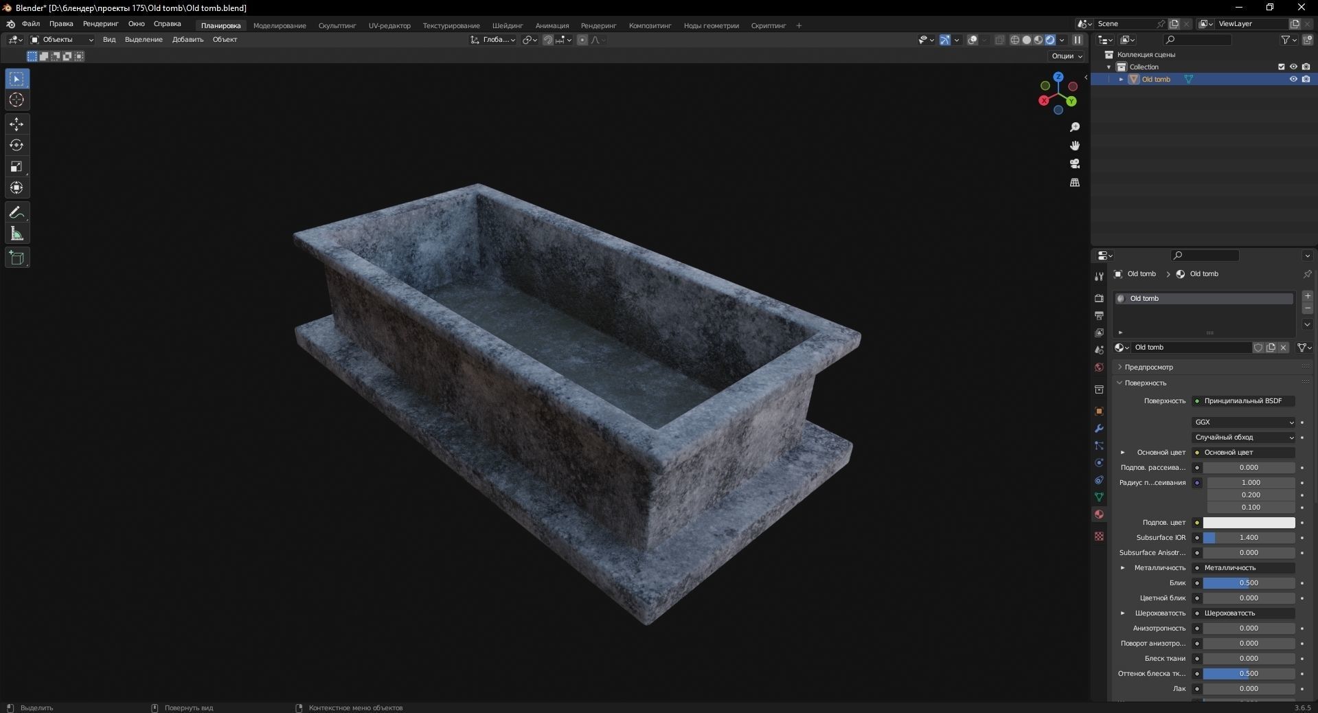Open the Edit menu
Image resolution: width=1318 pixels, height=713 pixels.
[x=61, y=24]
